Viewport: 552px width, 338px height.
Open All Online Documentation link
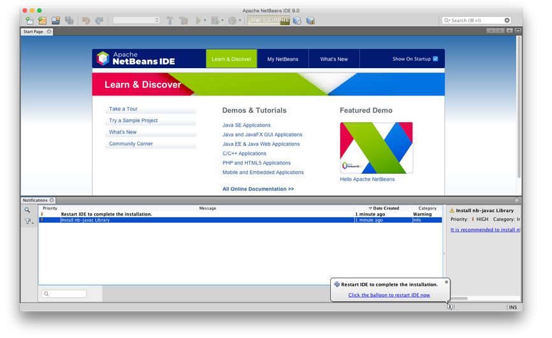pyautogui.click(x=258, y=189)
